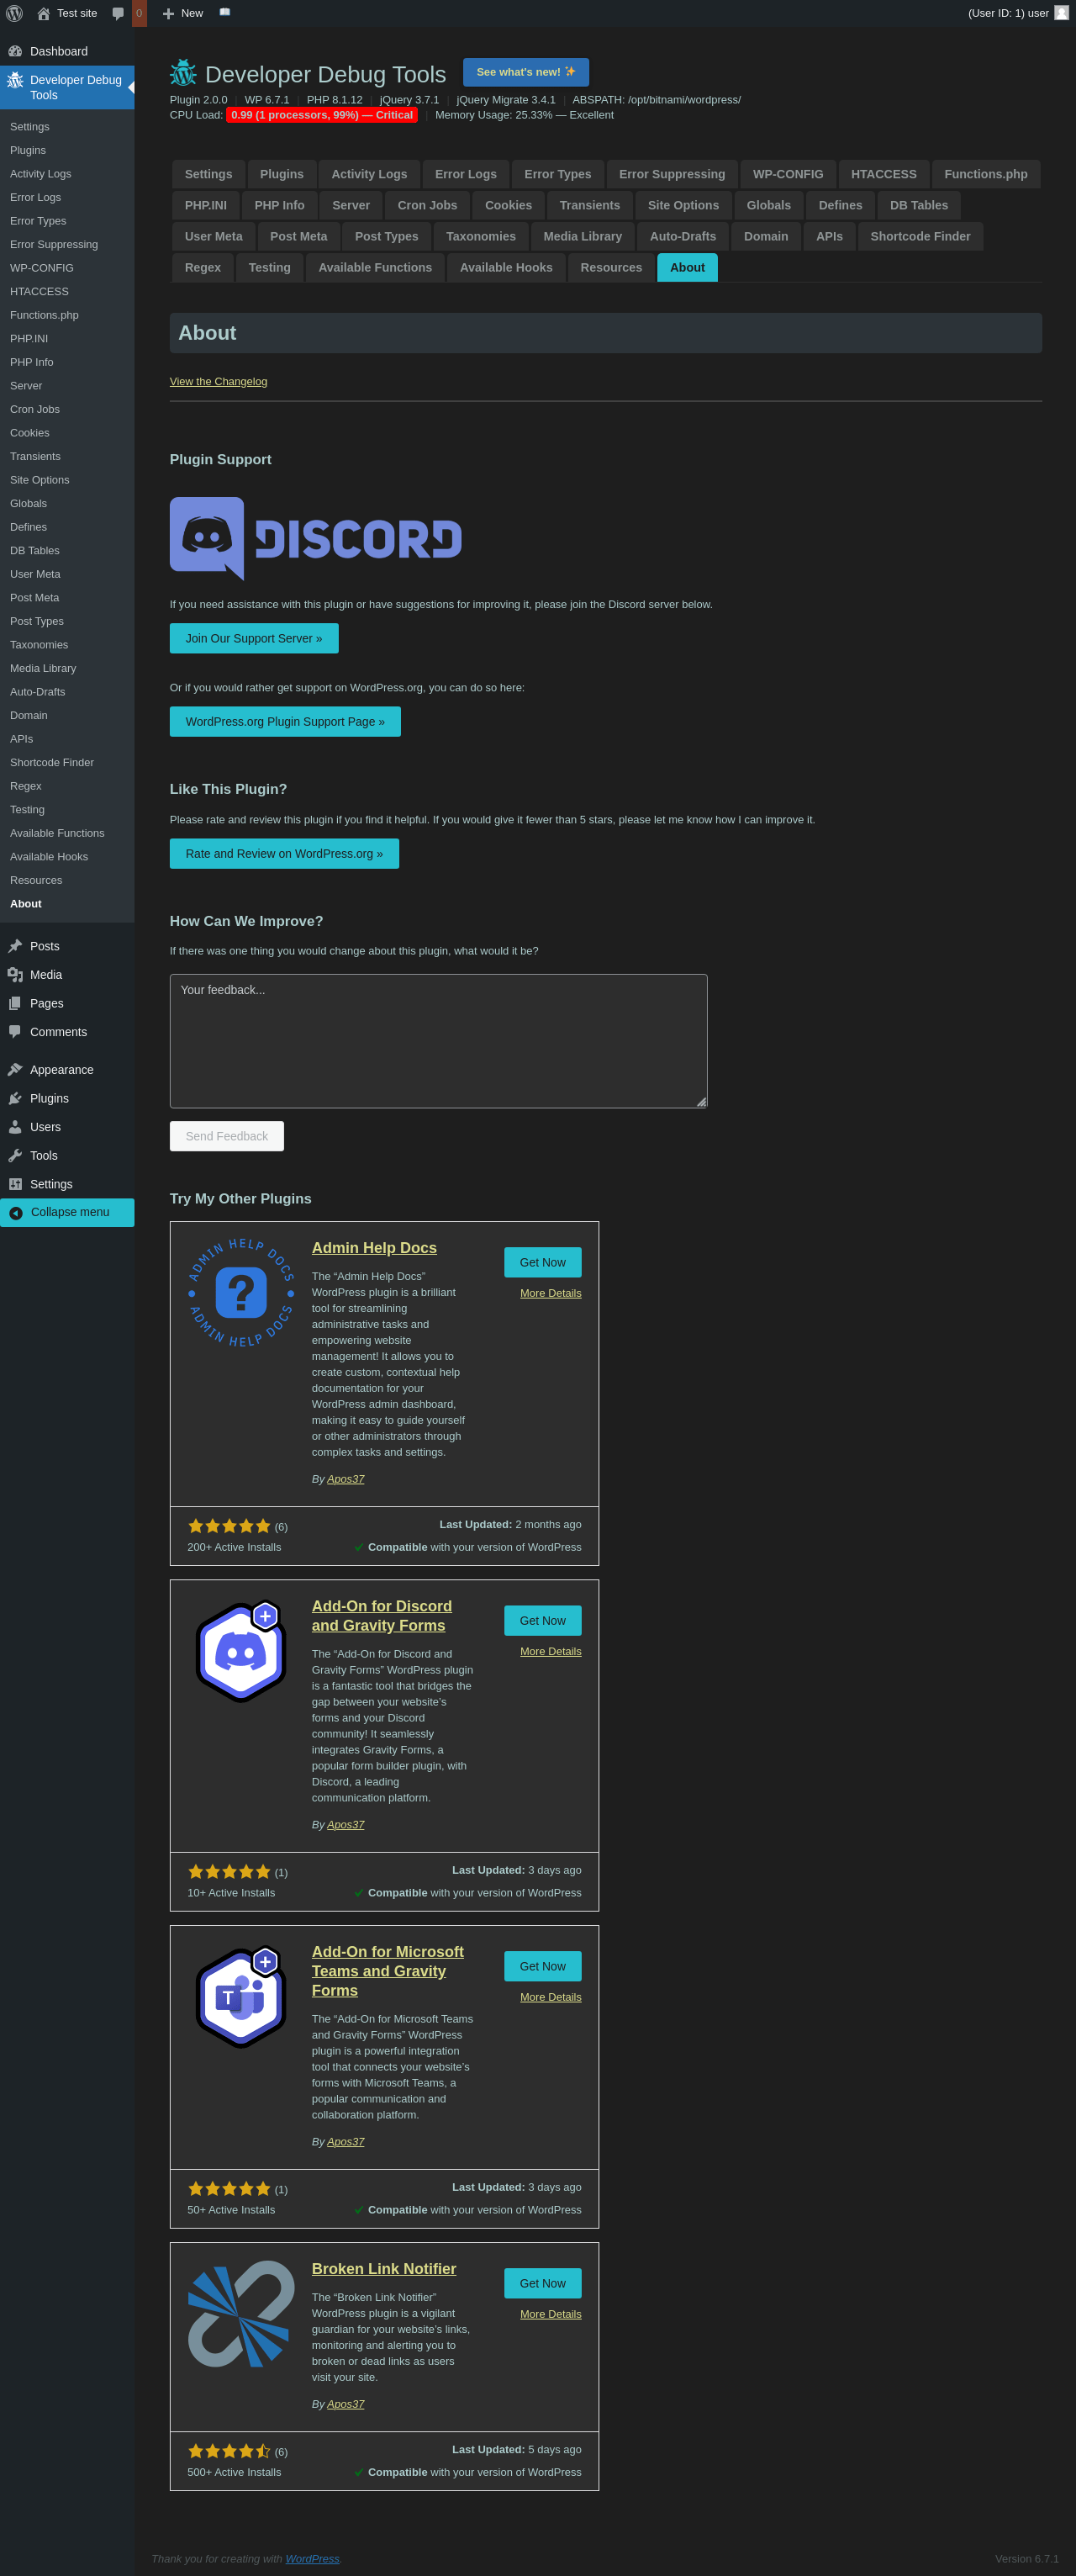Open the Shortcode Finder tab
The width and height of the screenshot is (1076, 2576).
(920, 236)
